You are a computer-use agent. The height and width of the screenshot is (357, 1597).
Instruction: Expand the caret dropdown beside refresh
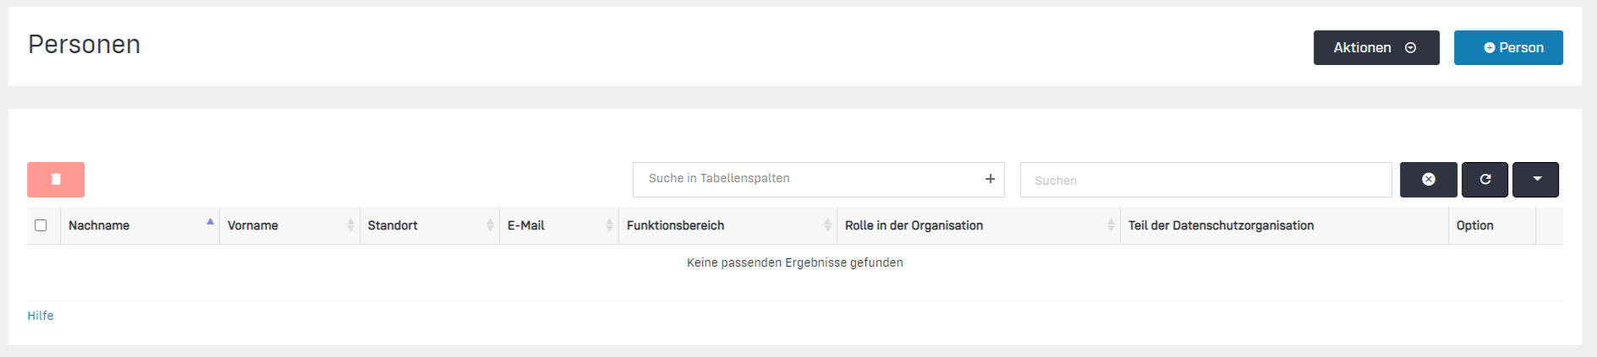1536,179
